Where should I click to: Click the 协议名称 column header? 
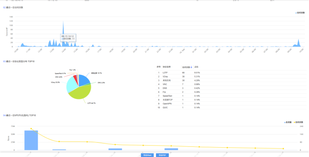pyautogui.click(x=167, y=67)
